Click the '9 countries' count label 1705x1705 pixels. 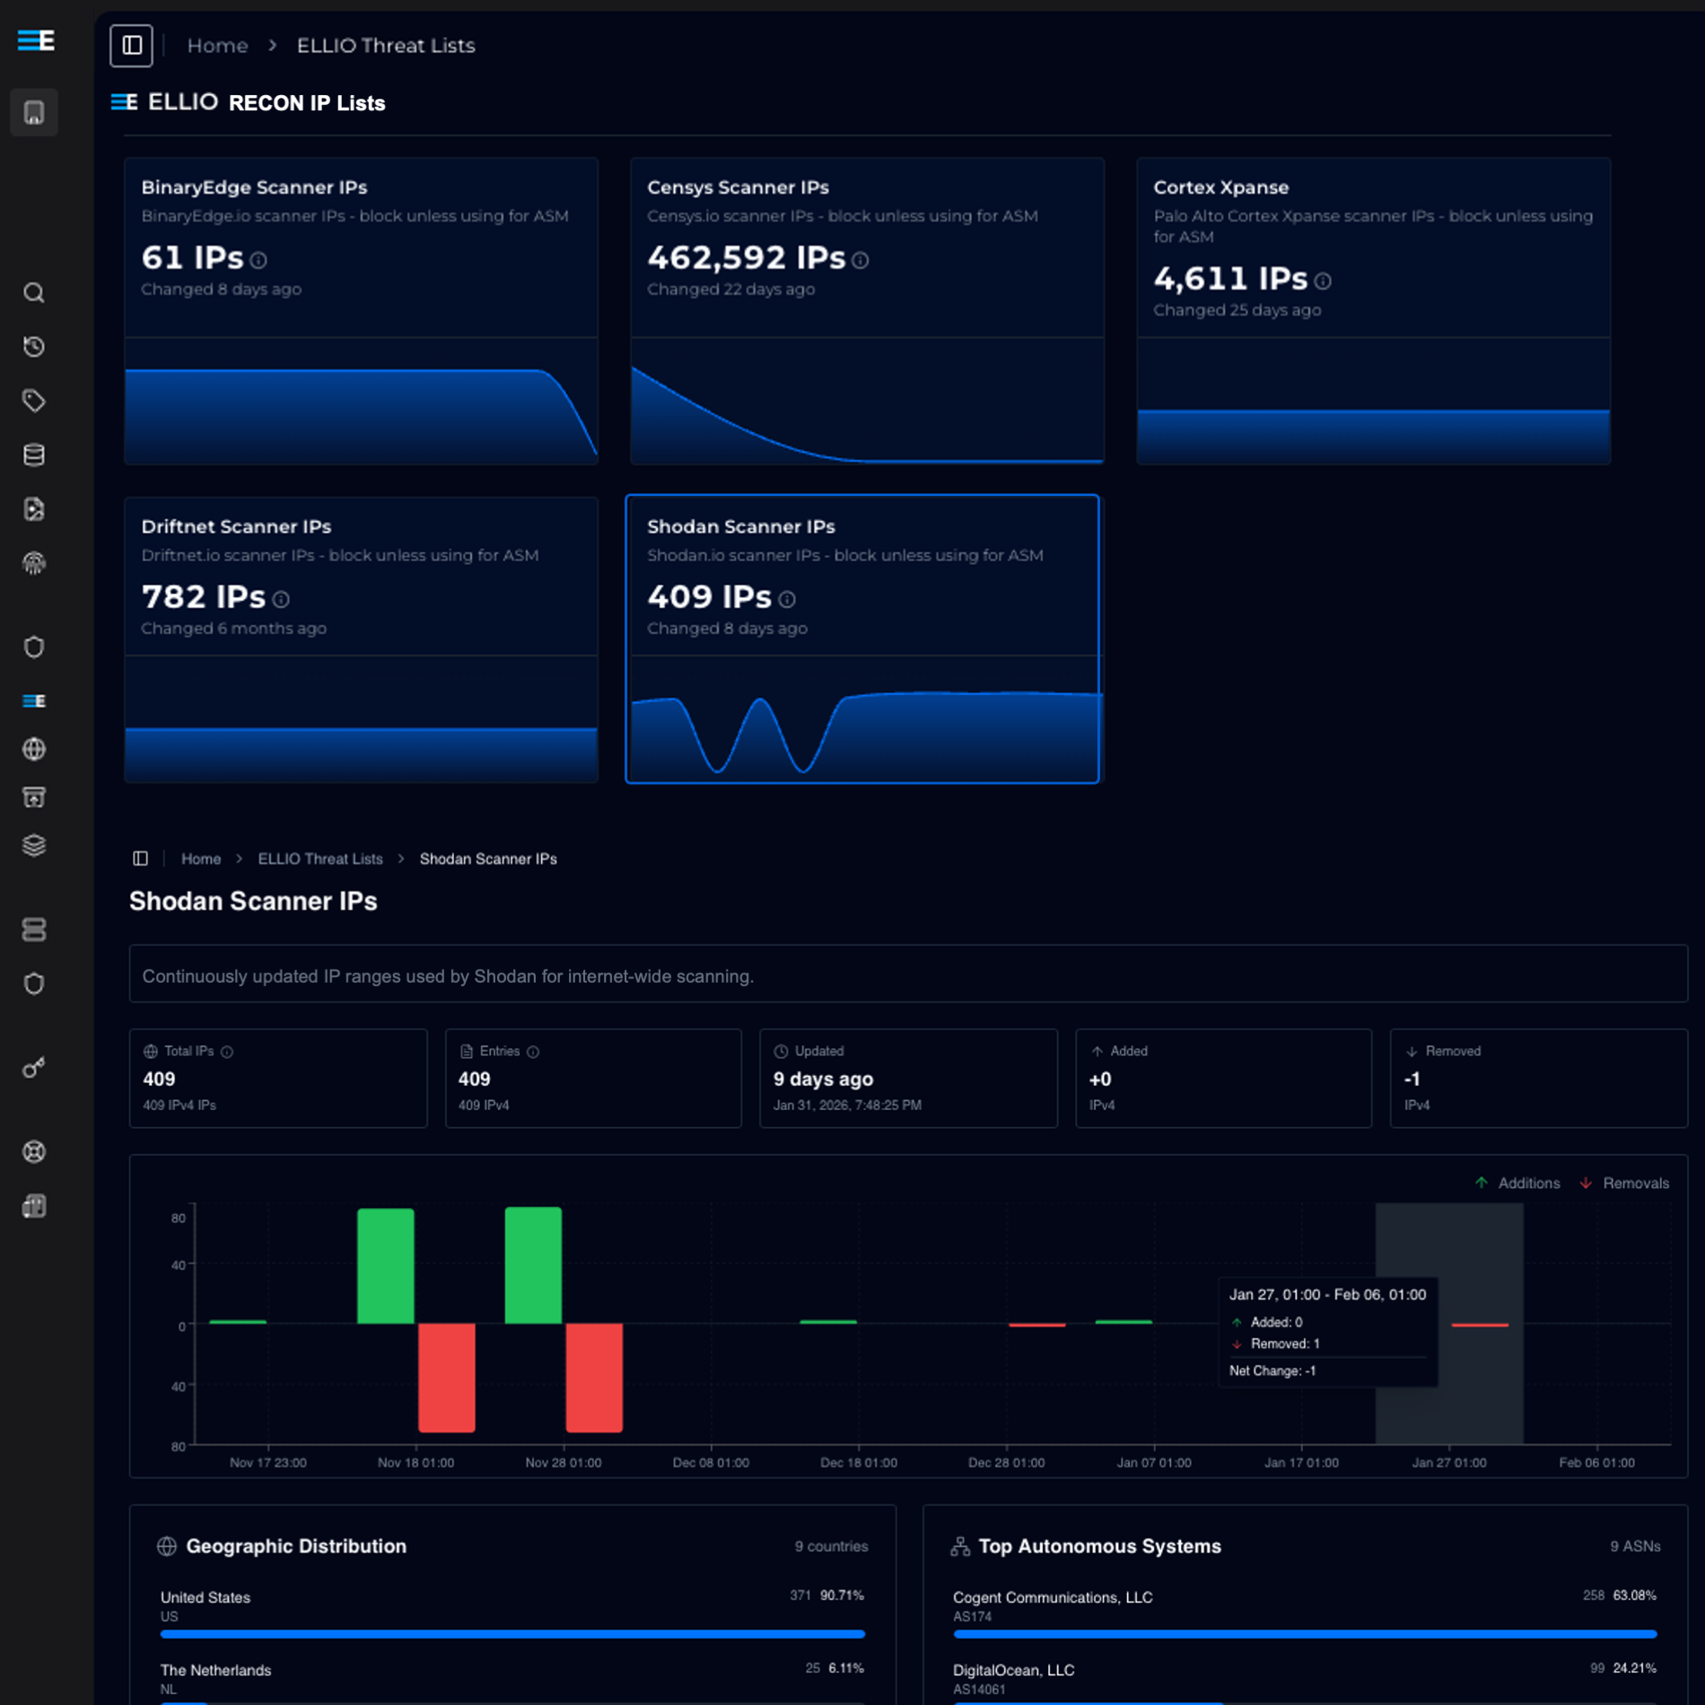click(831, 1546)
